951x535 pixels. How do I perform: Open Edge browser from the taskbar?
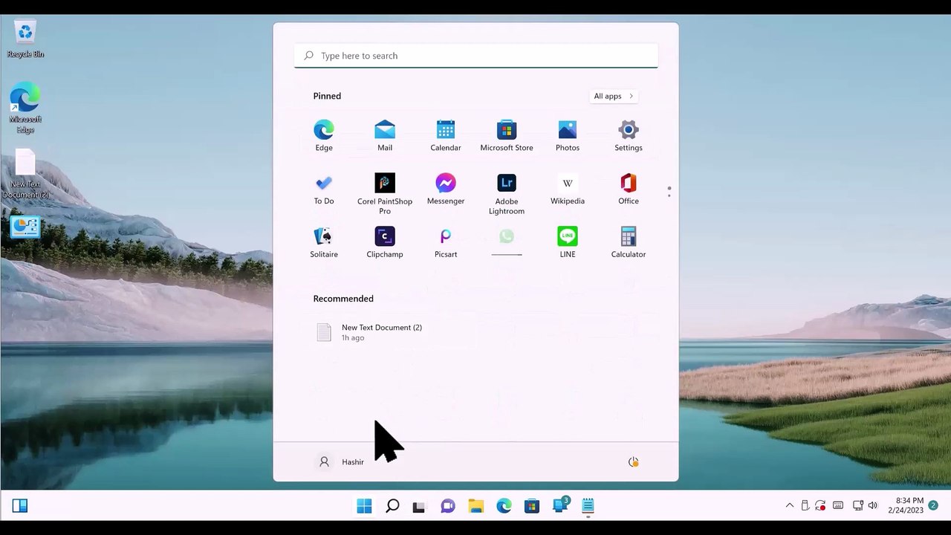pyautogui.click(x=504, y=506)
